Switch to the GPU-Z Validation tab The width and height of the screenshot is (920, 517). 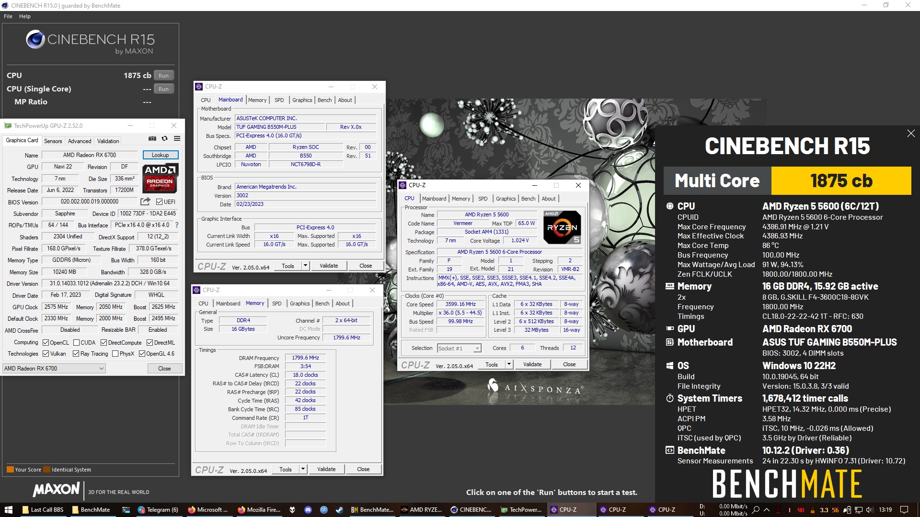[x=108, y=141]
